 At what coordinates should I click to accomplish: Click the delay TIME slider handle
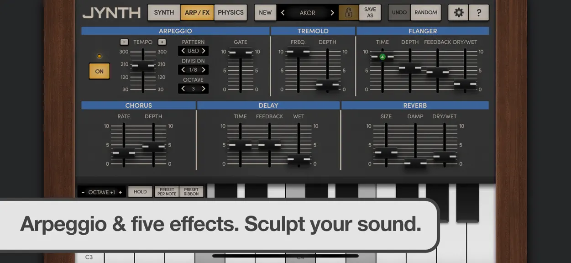[x=240, y=145]
